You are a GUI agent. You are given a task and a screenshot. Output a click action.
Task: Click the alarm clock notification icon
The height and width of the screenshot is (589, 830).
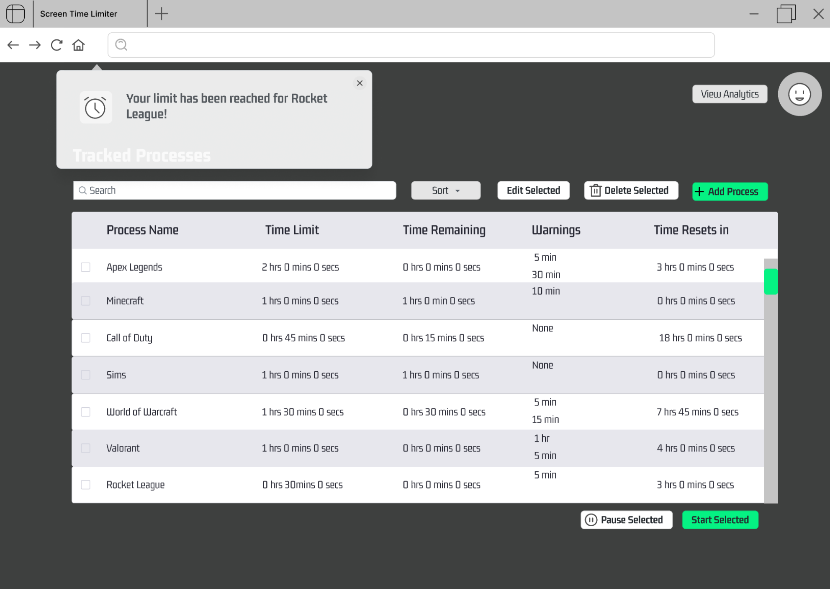[95, 108]
